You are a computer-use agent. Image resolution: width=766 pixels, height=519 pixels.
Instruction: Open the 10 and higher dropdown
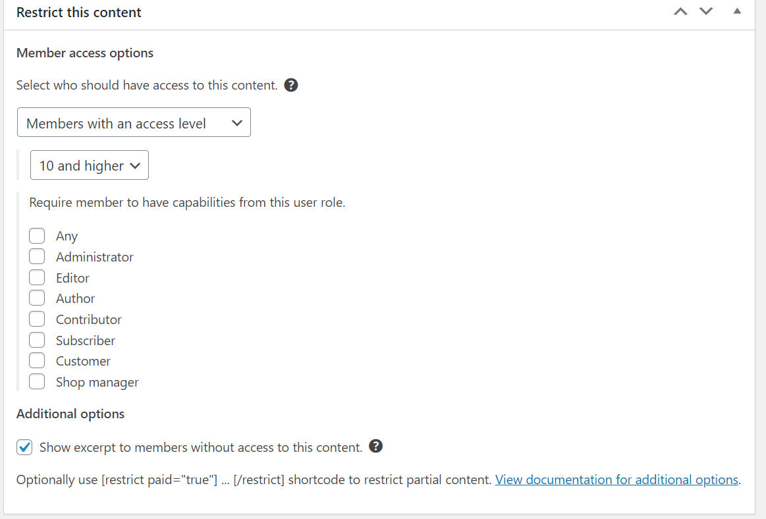click(90, 165)
